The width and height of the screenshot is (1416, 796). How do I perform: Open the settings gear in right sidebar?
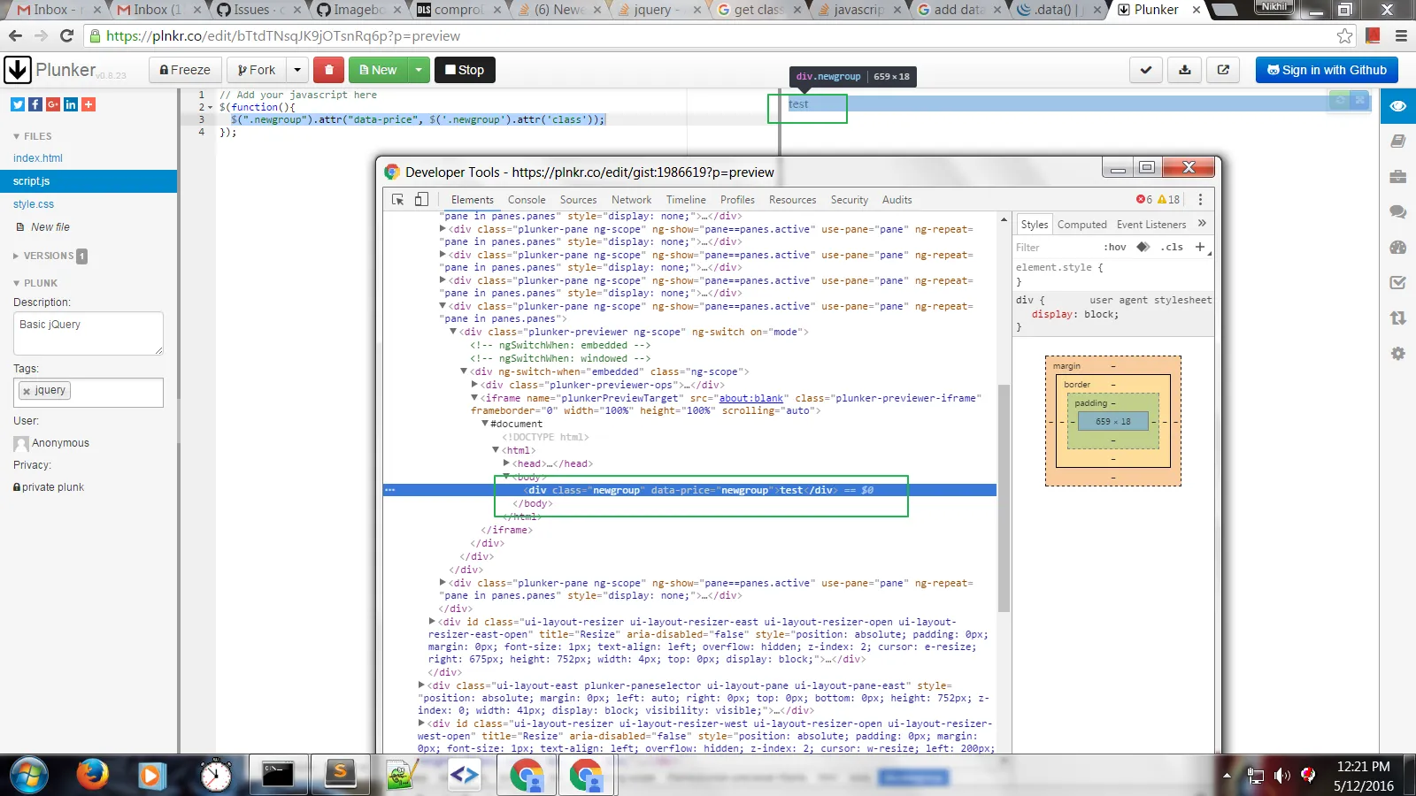1398,353
